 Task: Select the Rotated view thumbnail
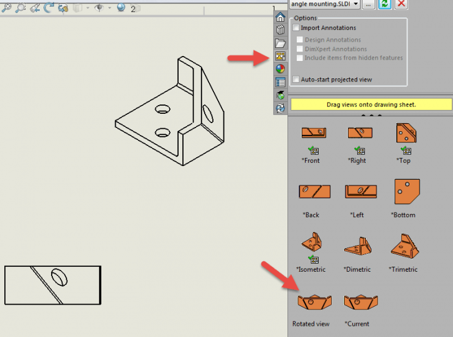coord(315,302)
